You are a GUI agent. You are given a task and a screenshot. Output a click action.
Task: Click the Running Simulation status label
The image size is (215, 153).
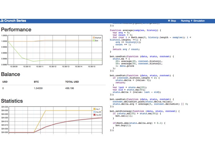point(193,21)
